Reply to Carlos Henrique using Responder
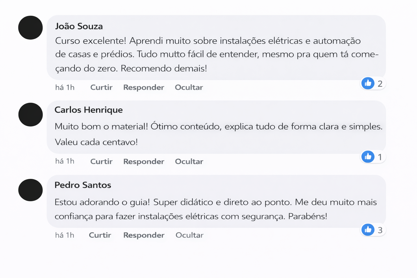 [144, 162]
